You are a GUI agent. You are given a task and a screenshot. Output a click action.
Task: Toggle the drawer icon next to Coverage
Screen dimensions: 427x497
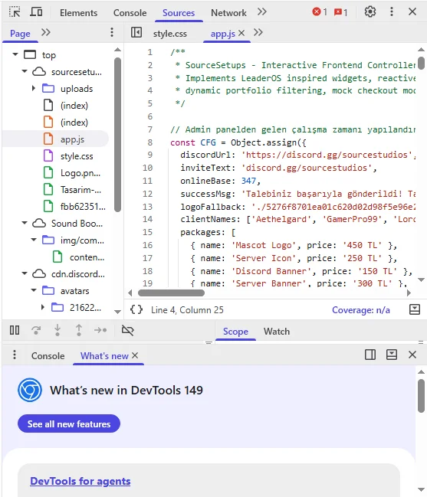click(415, 309)
